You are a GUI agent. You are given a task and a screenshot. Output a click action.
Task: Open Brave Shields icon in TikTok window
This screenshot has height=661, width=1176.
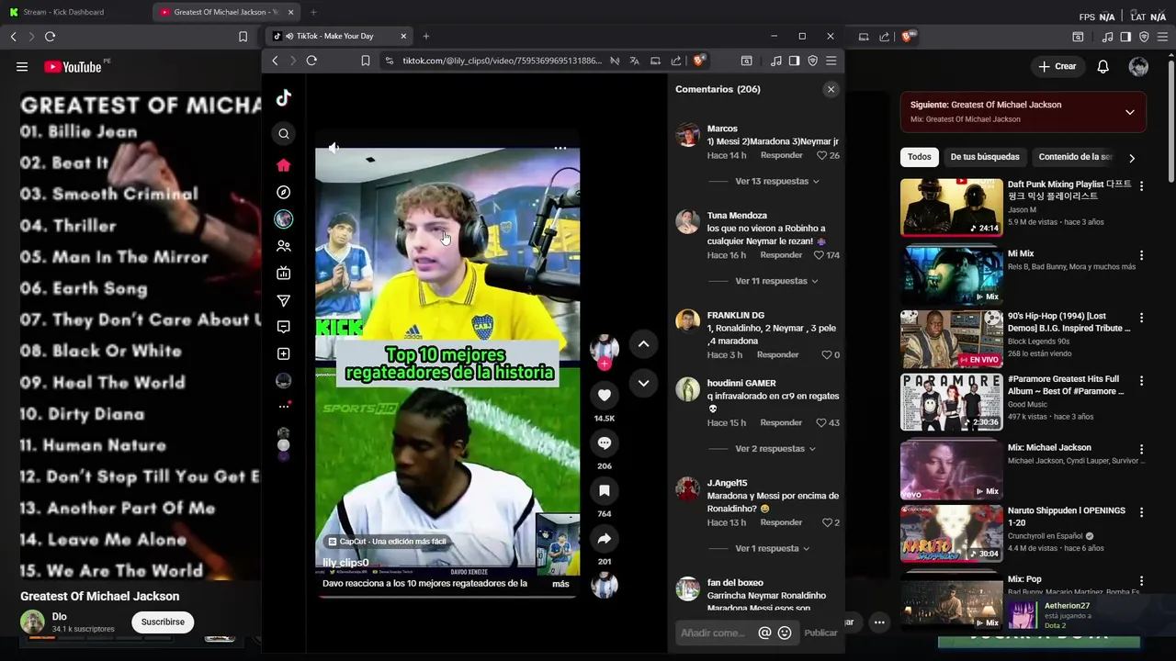[x=699, y=61]
